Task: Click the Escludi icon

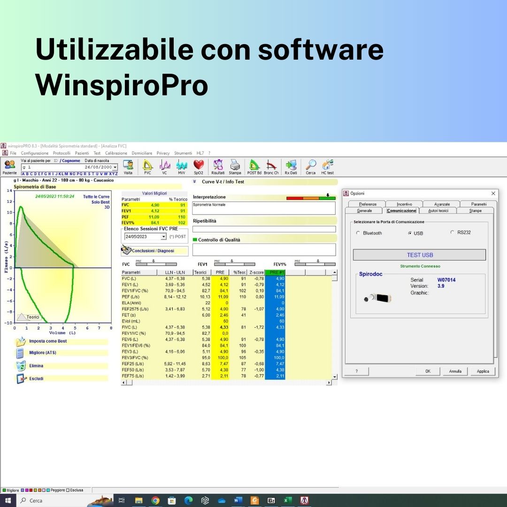Action: (x=21, y=379)
